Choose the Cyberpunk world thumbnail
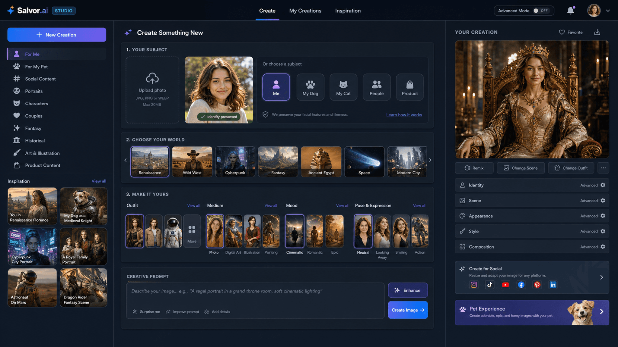Viewport: 618px width, 347px height. coord(235,162)
